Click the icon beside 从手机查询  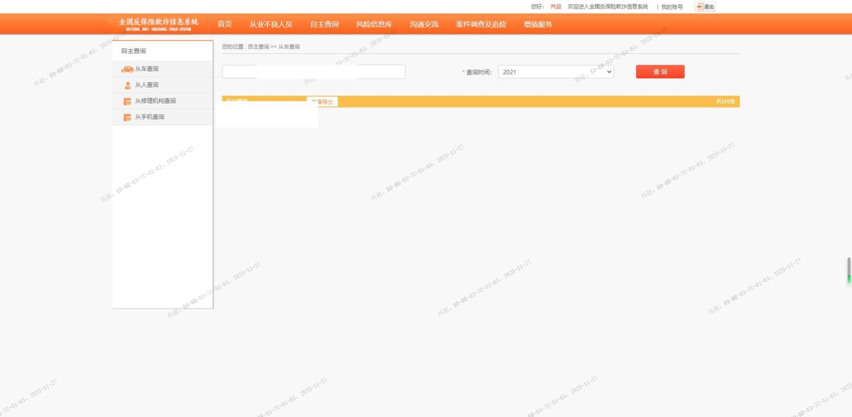coord(127,118)
